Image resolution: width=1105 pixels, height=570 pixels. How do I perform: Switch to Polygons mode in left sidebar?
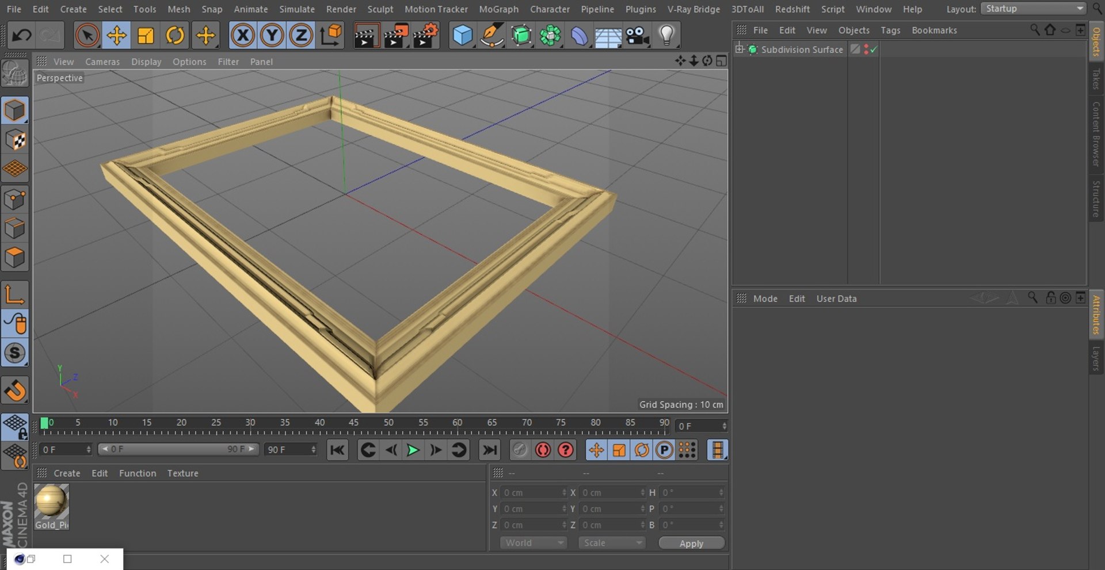coord(15,257)
